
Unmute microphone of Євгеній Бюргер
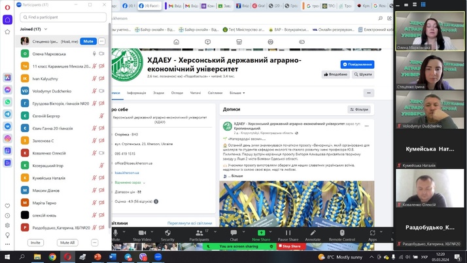coord(101,116)
